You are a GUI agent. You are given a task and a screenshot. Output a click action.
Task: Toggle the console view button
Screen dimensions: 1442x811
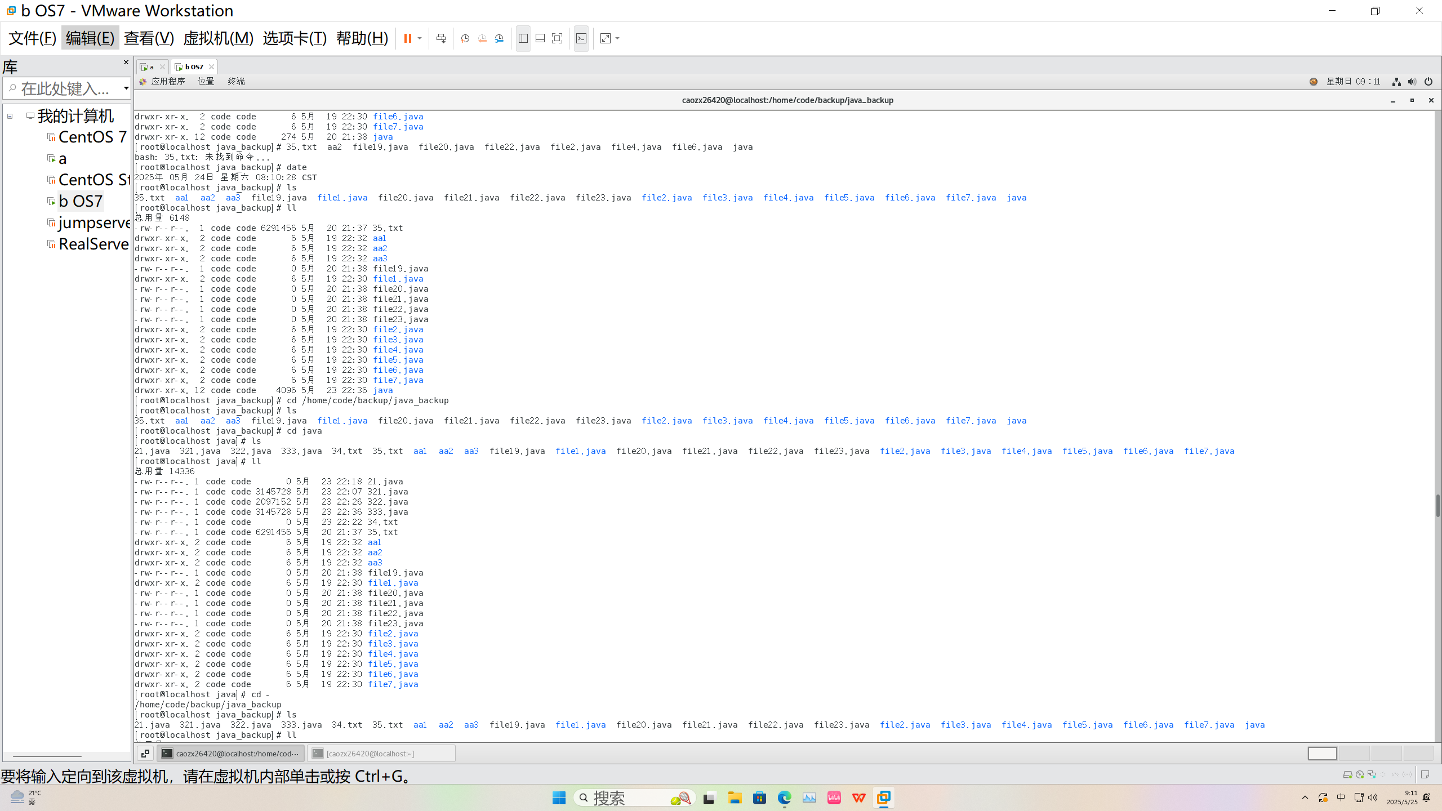pyautogui.click(x=581, y=38)
